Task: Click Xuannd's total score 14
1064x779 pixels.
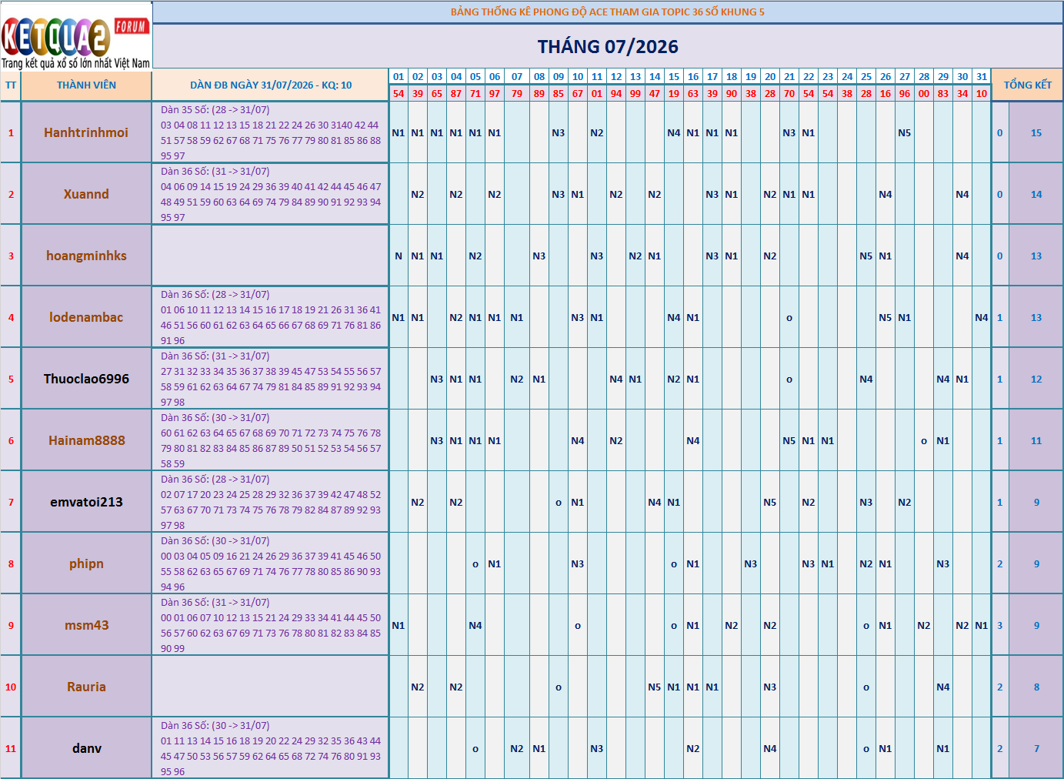Action: click(x=1036, y=194)
